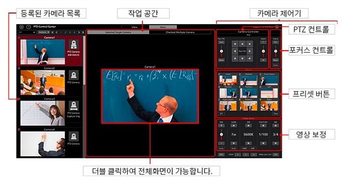This screenshot has height=188, width=342.
Task: Increase the shutter speed value
Action: [263, 126]
